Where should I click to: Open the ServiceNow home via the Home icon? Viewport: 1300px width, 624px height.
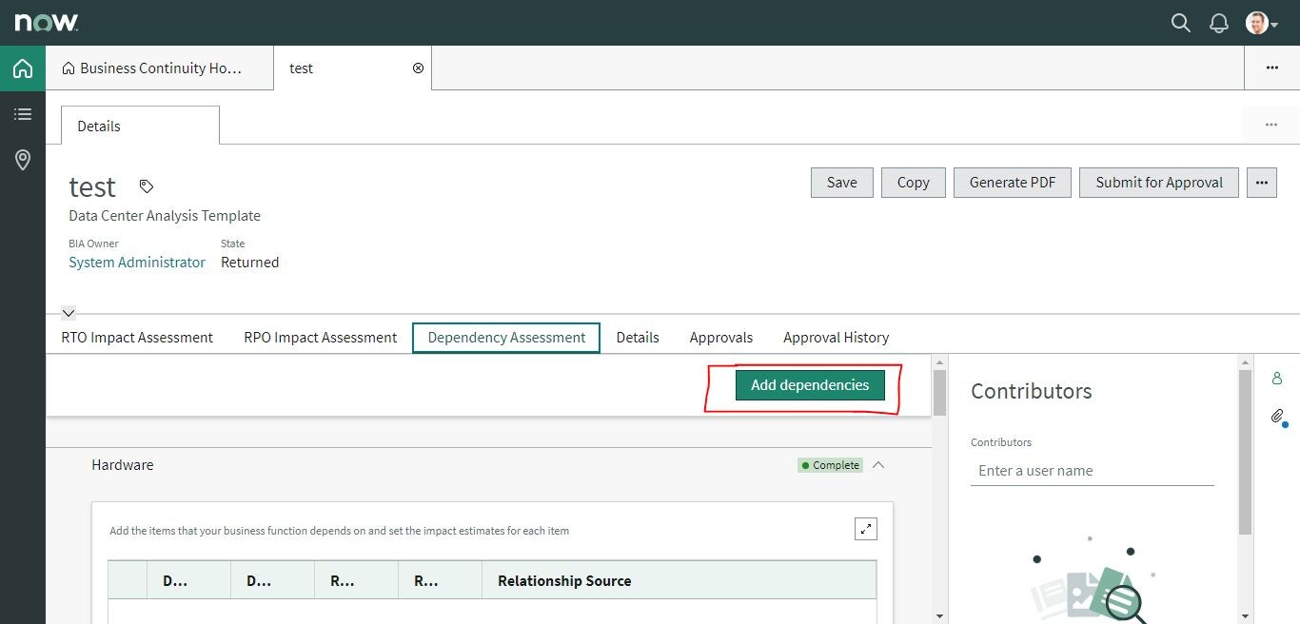point(22,68)
